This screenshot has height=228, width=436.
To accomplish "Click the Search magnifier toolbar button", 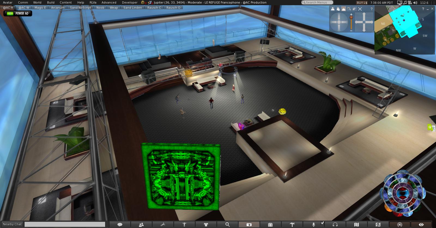I will coord(227,224).
